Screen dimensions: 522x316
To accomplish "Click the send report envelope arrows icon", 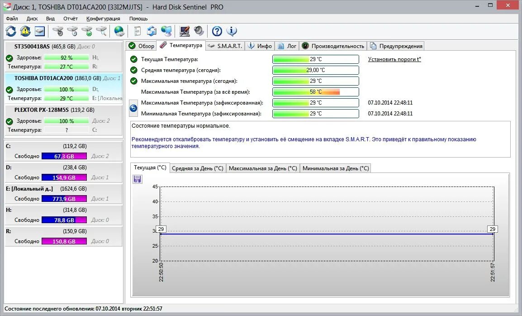I will [152, 31].
